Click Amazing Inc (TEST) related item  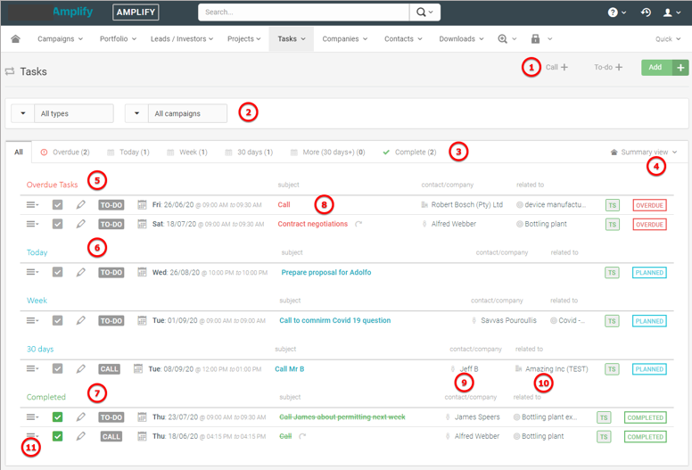click(x=556, y=369)
